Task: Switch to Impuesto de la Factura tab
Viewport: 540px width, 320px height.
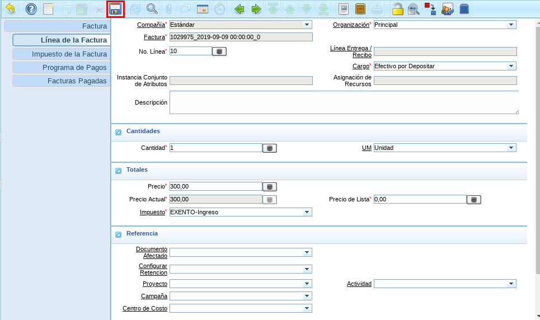Action: click(x=62, y=54)
